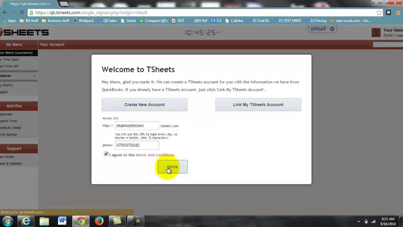Open Microsoft Word from the taskbar
403x227 pixels.
tap(62, 221)
